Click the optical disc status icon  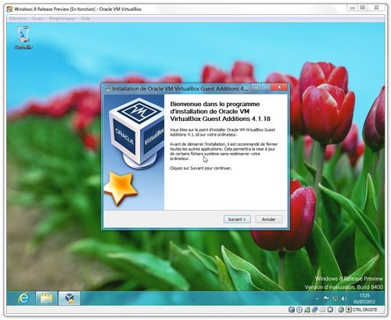pos(300,310)
